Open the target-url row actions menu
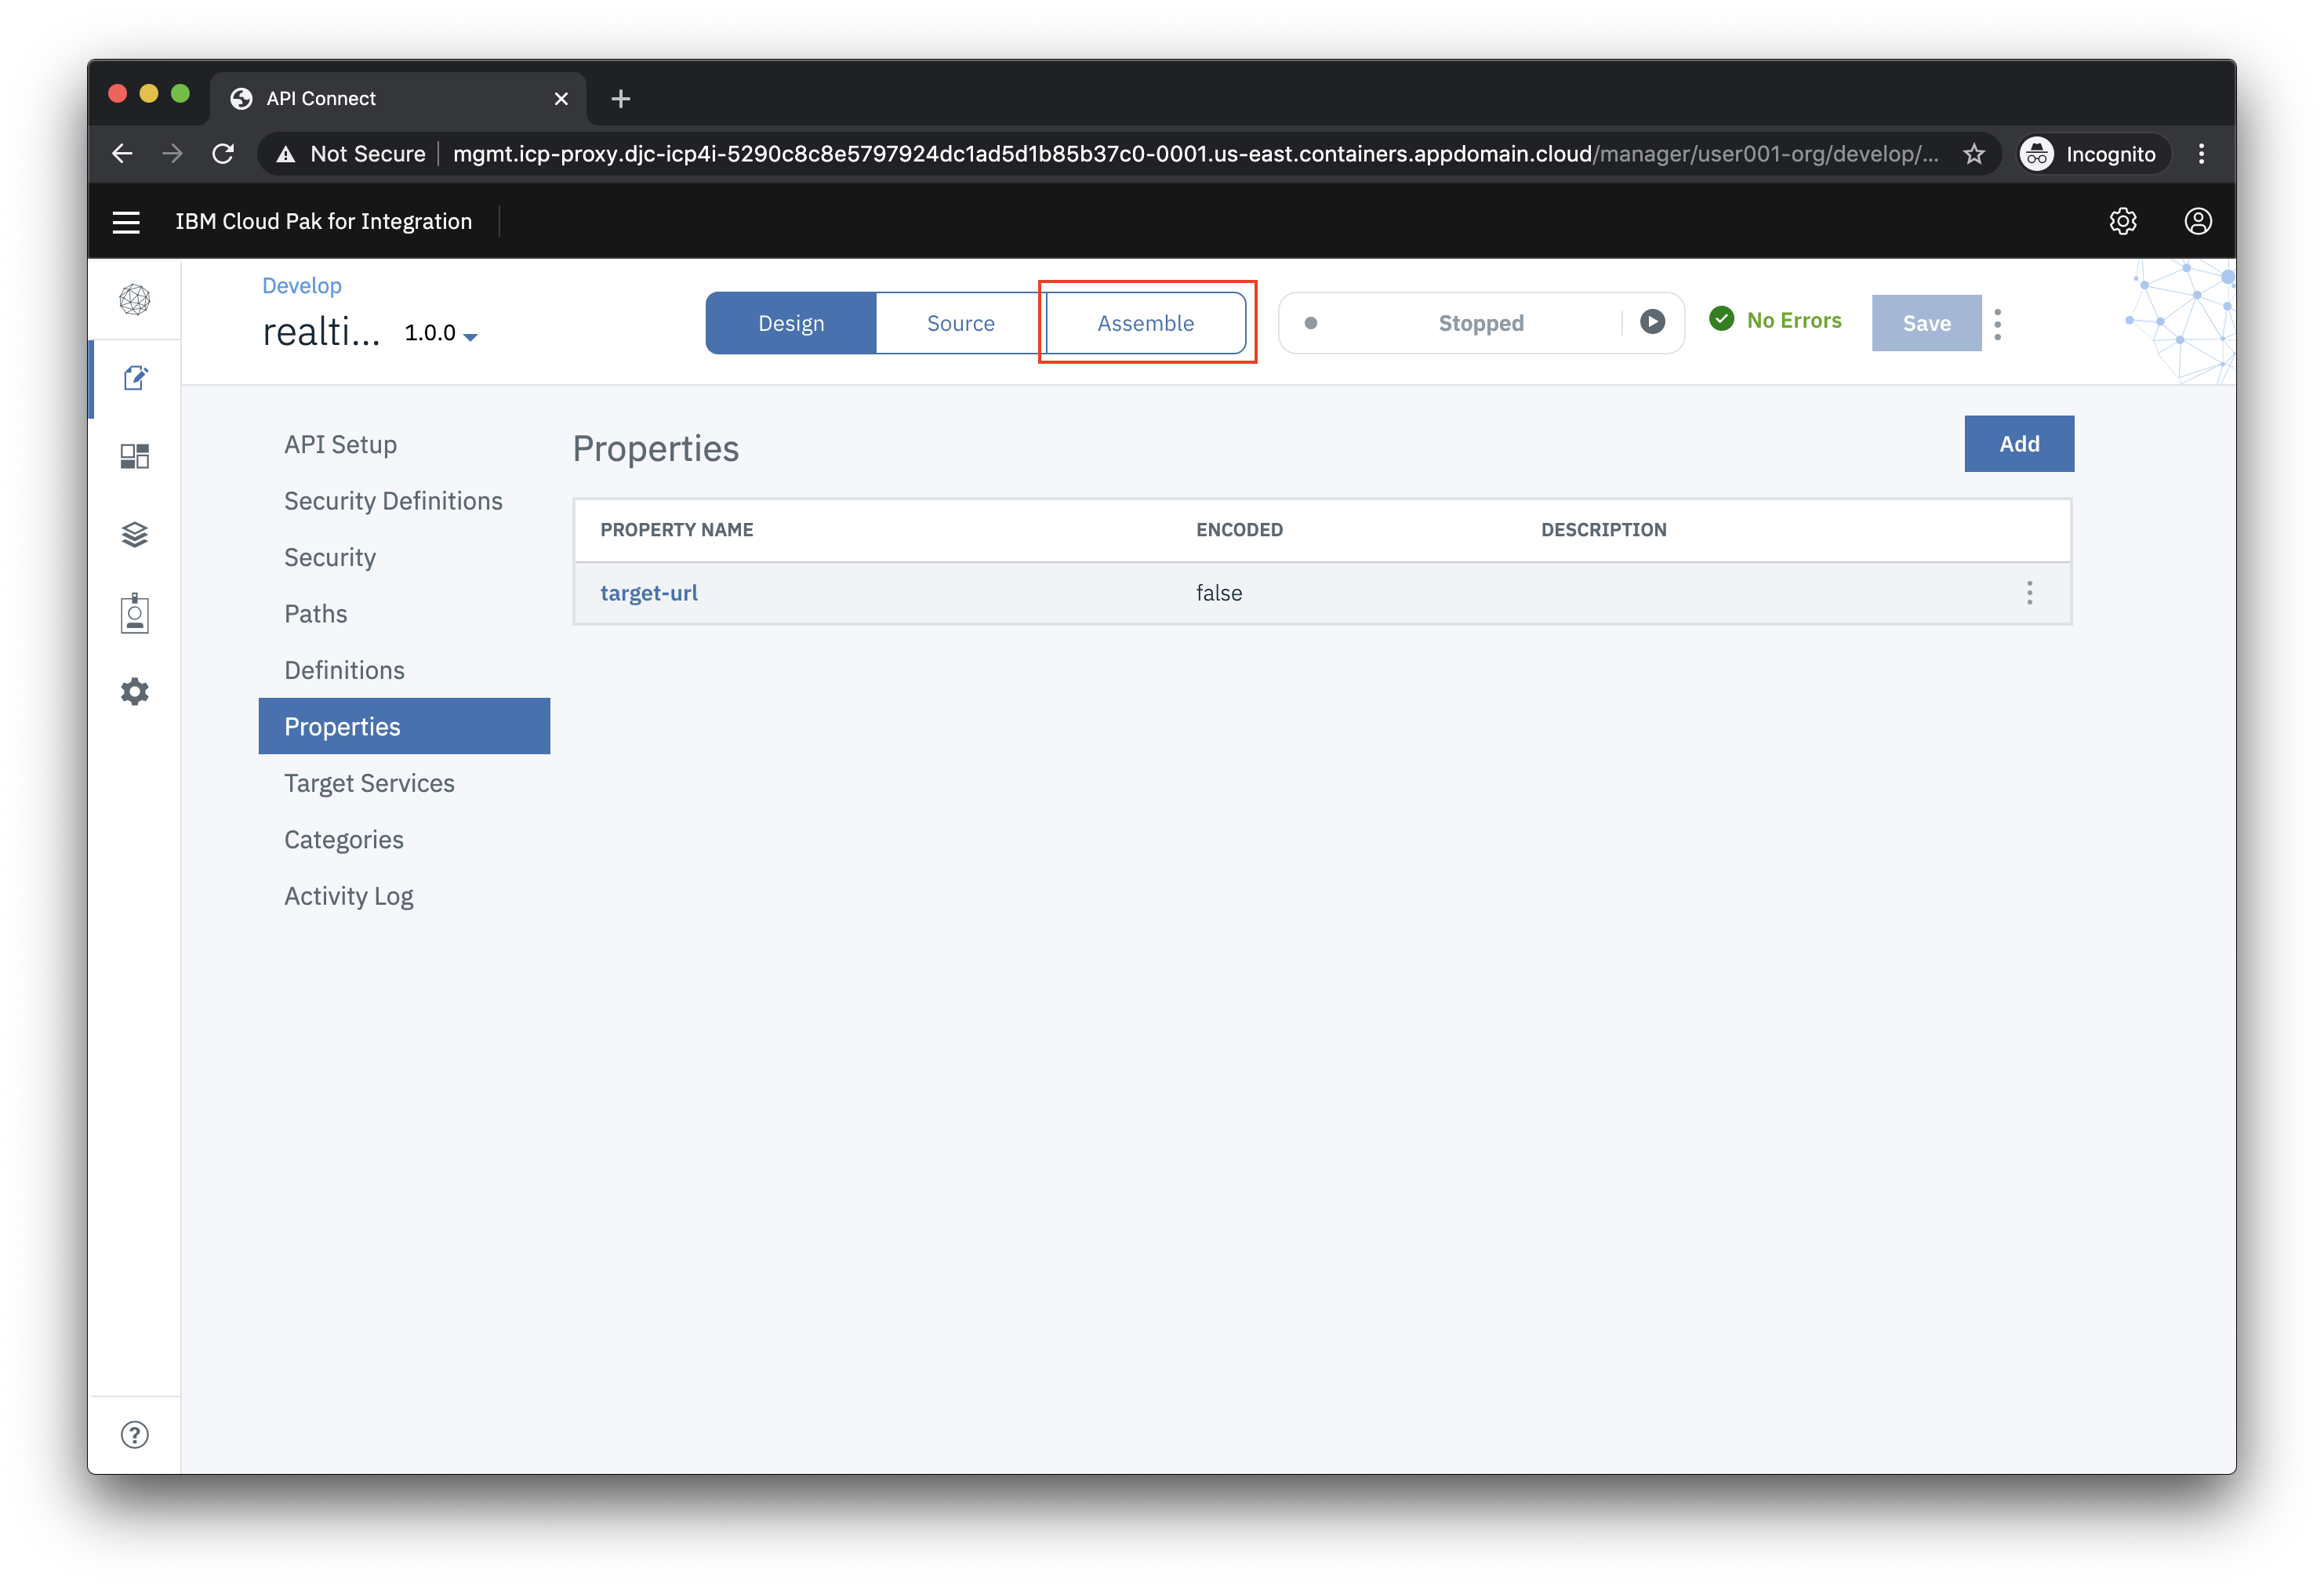The image size is (2324, 1590). click(2029, 593)
